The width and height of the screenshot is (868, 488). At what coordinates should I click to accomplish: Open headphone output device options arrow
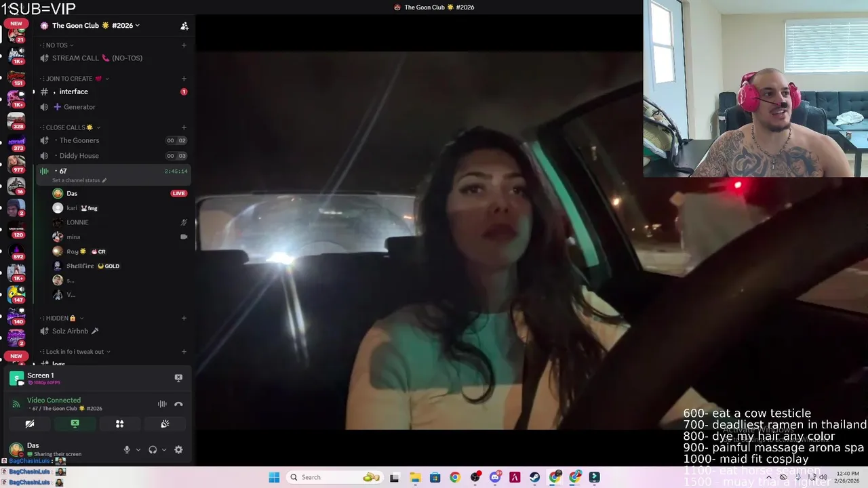[x=163, y=449]
